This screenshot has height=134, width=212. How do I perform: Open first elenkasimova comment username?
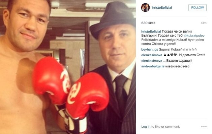[x=152, y=55]
